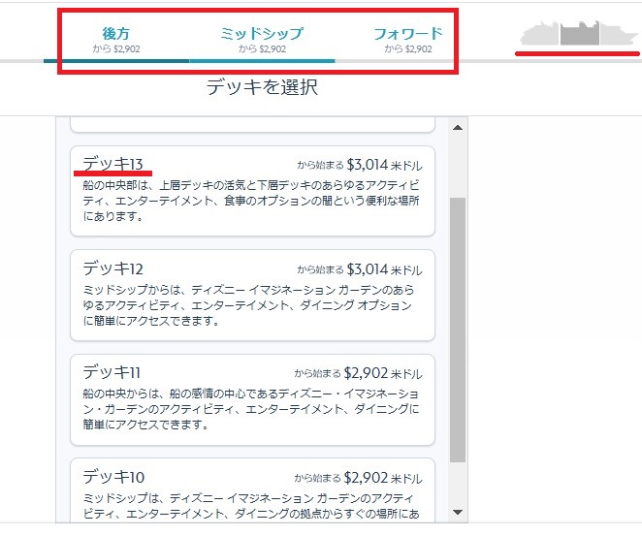This screenshot has height=536, width=642.
Task: Click the デッキ13 description starting 船の中央部は
Action: (x=251, y=201)
